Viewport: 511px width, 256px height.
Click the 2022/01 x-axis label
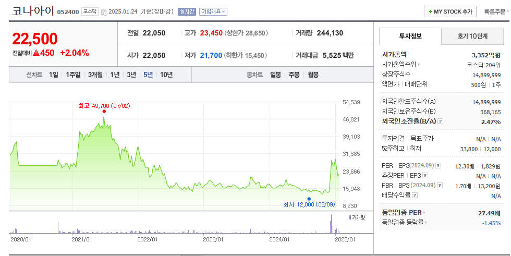coord(147,239)
